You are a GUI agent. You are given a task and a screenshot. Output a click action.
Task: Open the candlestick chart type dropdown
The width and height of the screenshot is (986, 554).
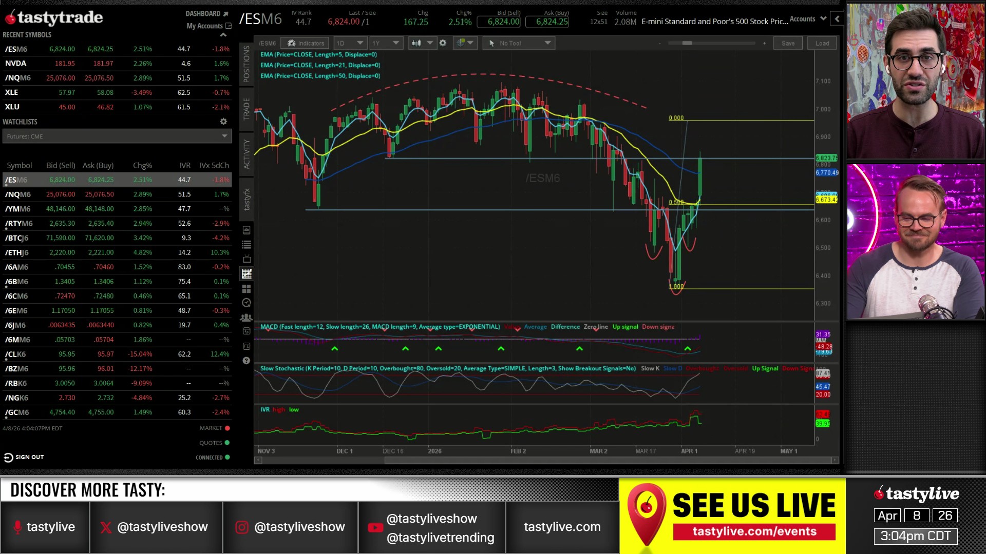click(422, 43)
